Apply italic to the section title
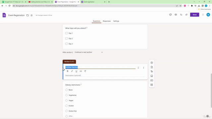The image size is (212, 119). coord(72,71)
